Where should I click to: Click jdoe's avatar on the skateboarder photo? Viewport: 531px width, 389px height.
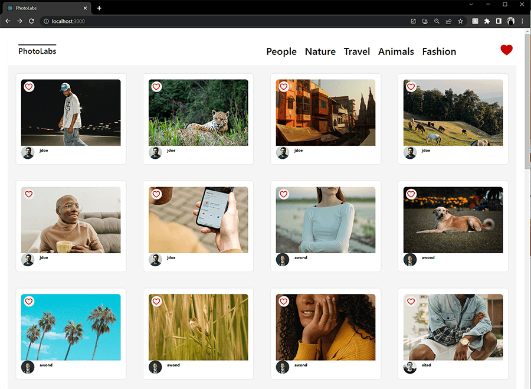[x=28, y=152]
